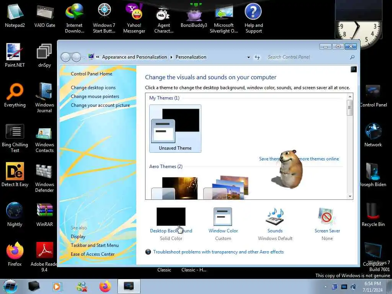Click the taskbar clock showing 6:54 PM

tap(372, 287)
